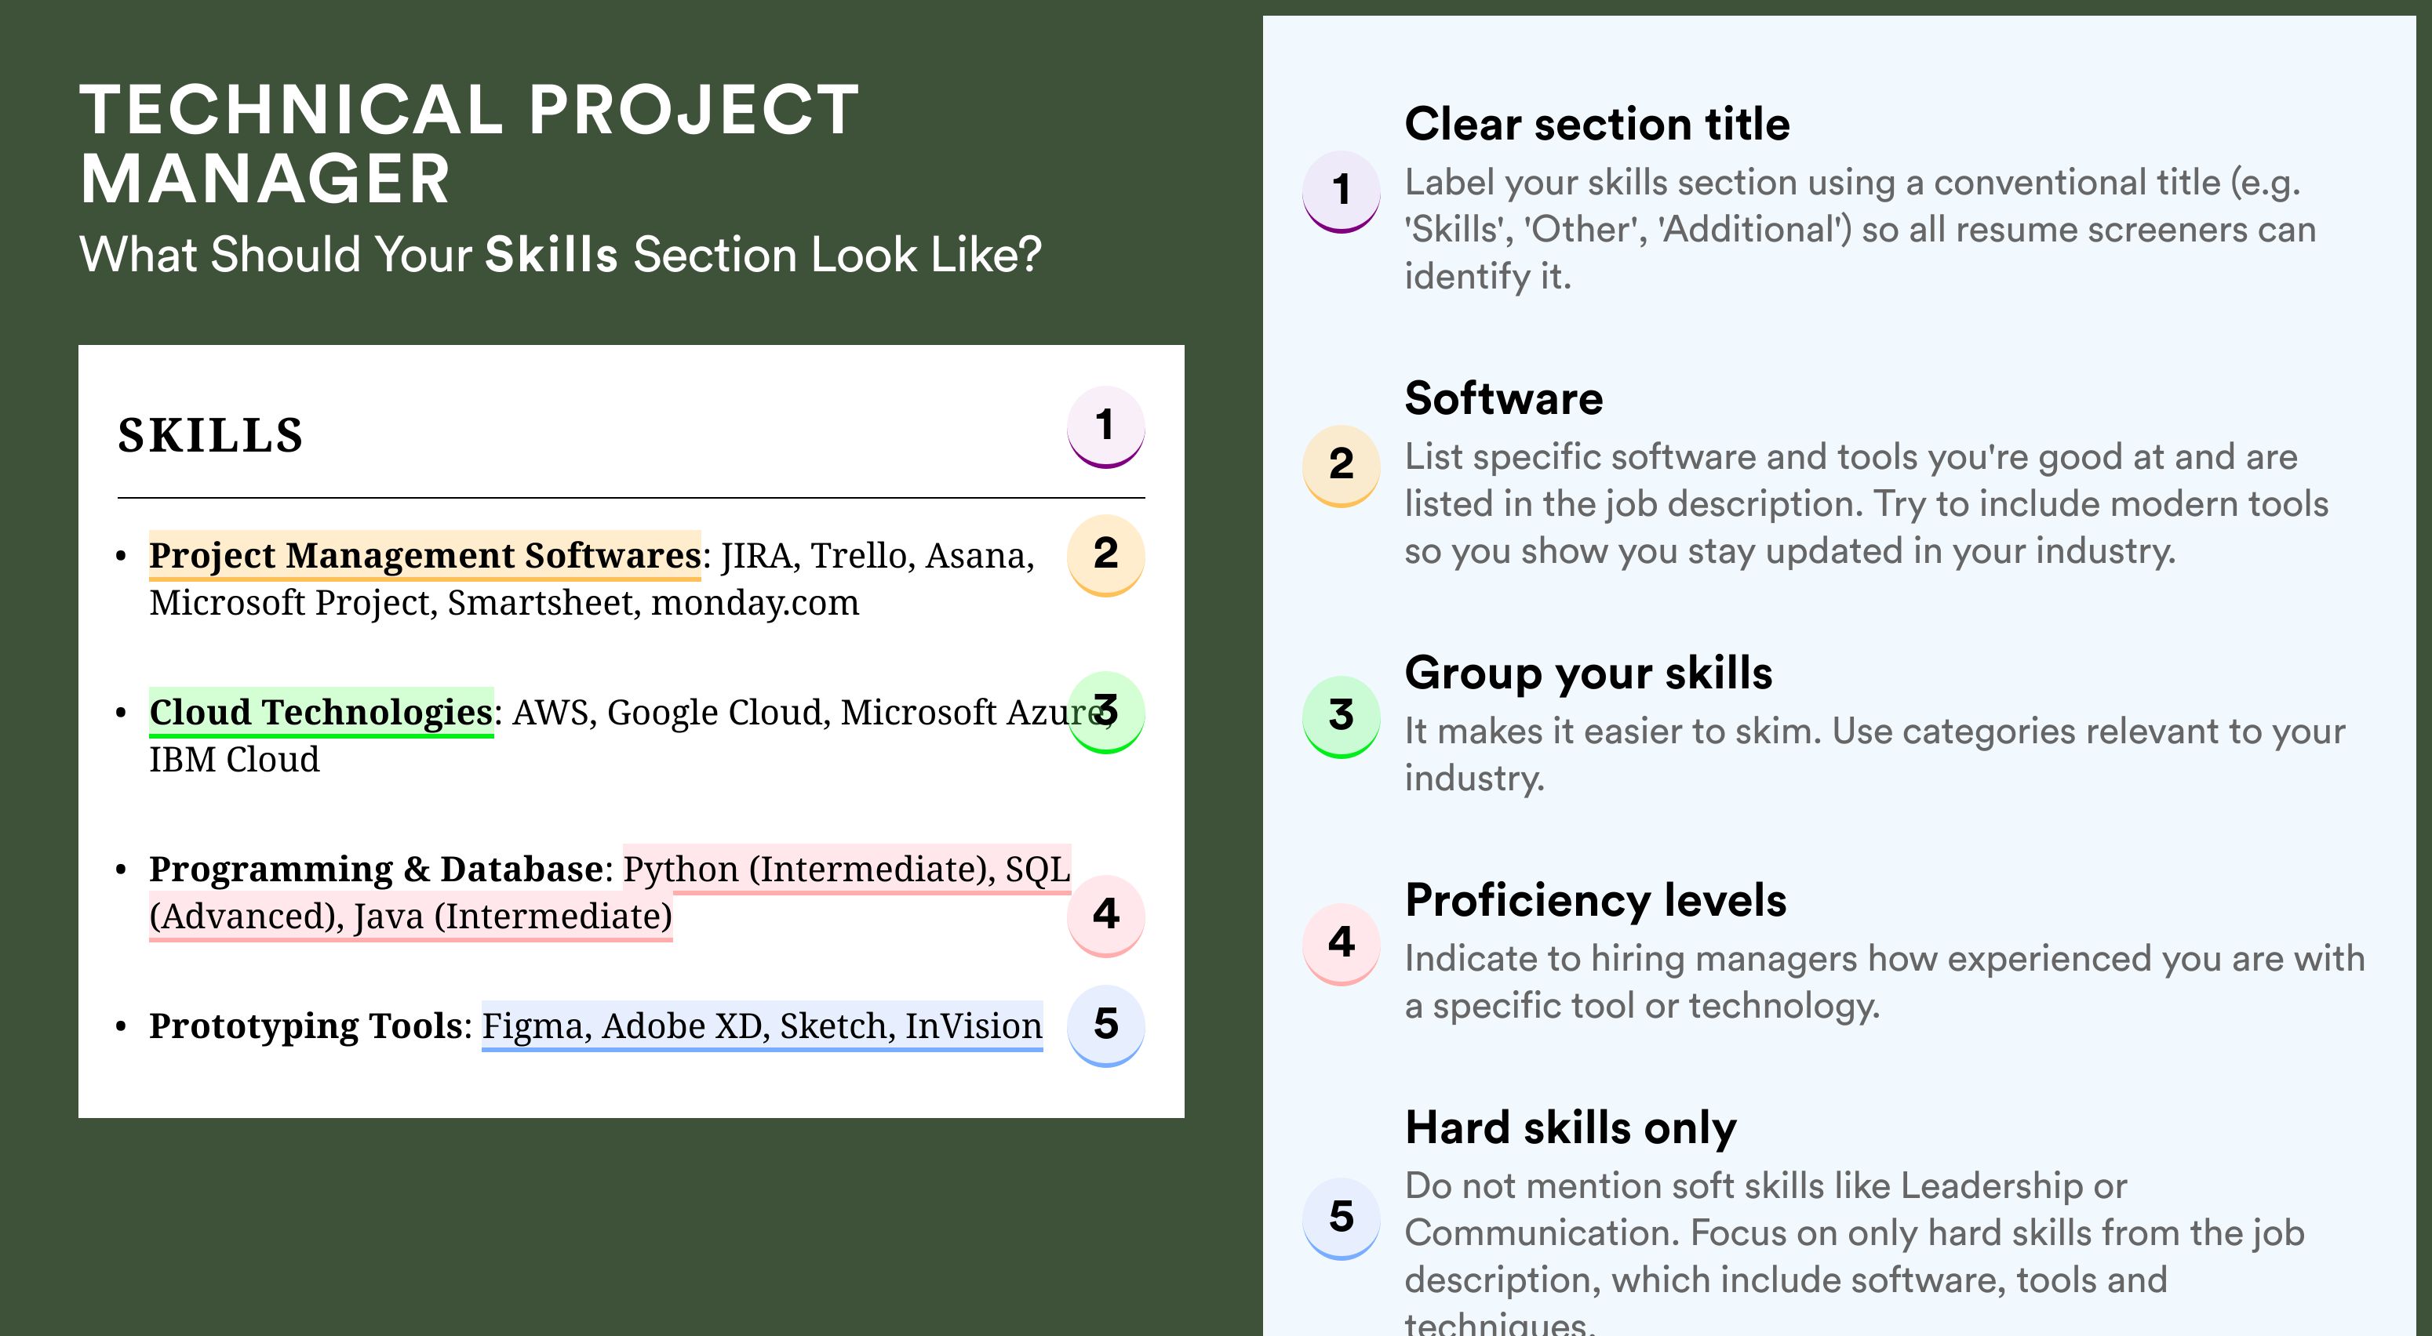Click the orange number 2 badge in resume card
Viewport: 2432px width, 1336px height.
(1105, 555)
